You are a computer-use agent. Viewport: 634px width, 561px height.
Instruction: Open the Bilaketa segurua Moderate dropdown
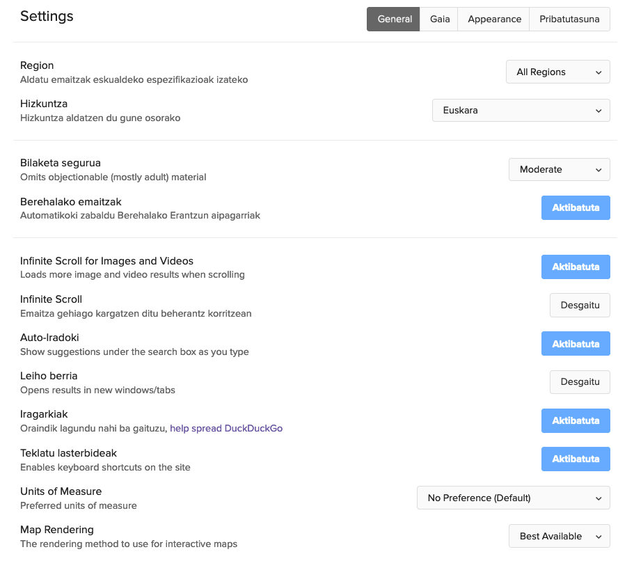coord(559,170)
